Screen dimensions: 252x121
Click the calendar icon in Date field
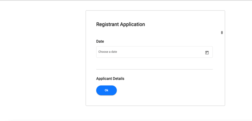click(x=207, y=53)
